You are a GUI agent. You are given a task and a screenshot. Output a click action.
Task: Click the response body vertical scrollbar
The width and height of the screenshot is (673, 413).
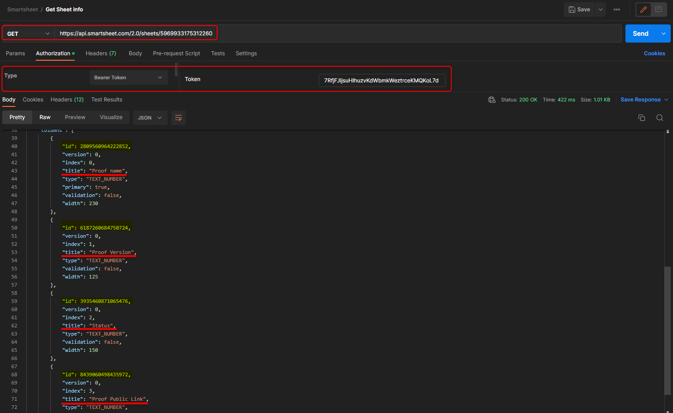tap(667, 331)
